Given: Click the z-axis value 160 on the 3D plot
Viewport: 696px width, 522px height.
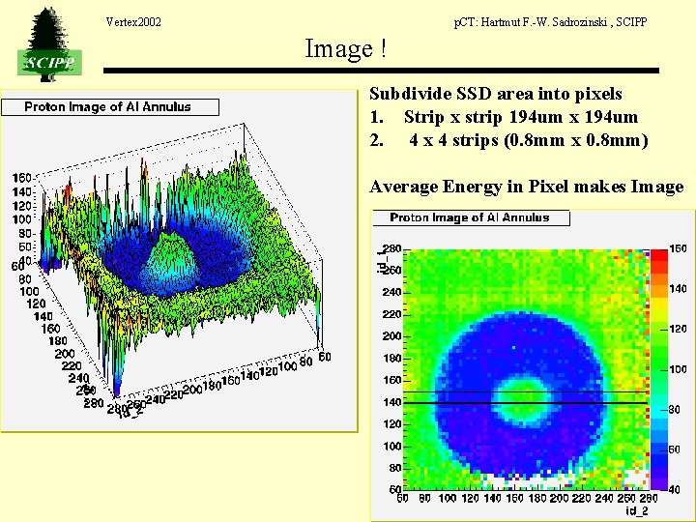Looking at the screenshot, I should pos(21,178).
